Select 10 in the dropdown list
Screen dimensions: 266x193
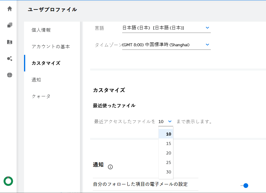pos(168,134)
